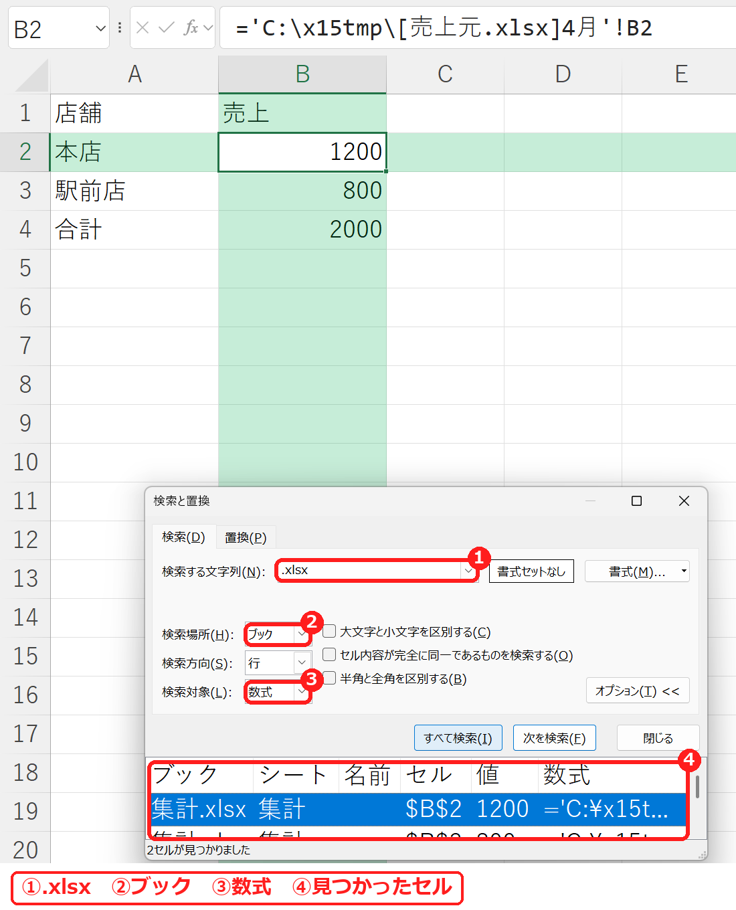736x910 pixels.
Task: Click cell B2 with value 1200
Action: click(302, 152)
